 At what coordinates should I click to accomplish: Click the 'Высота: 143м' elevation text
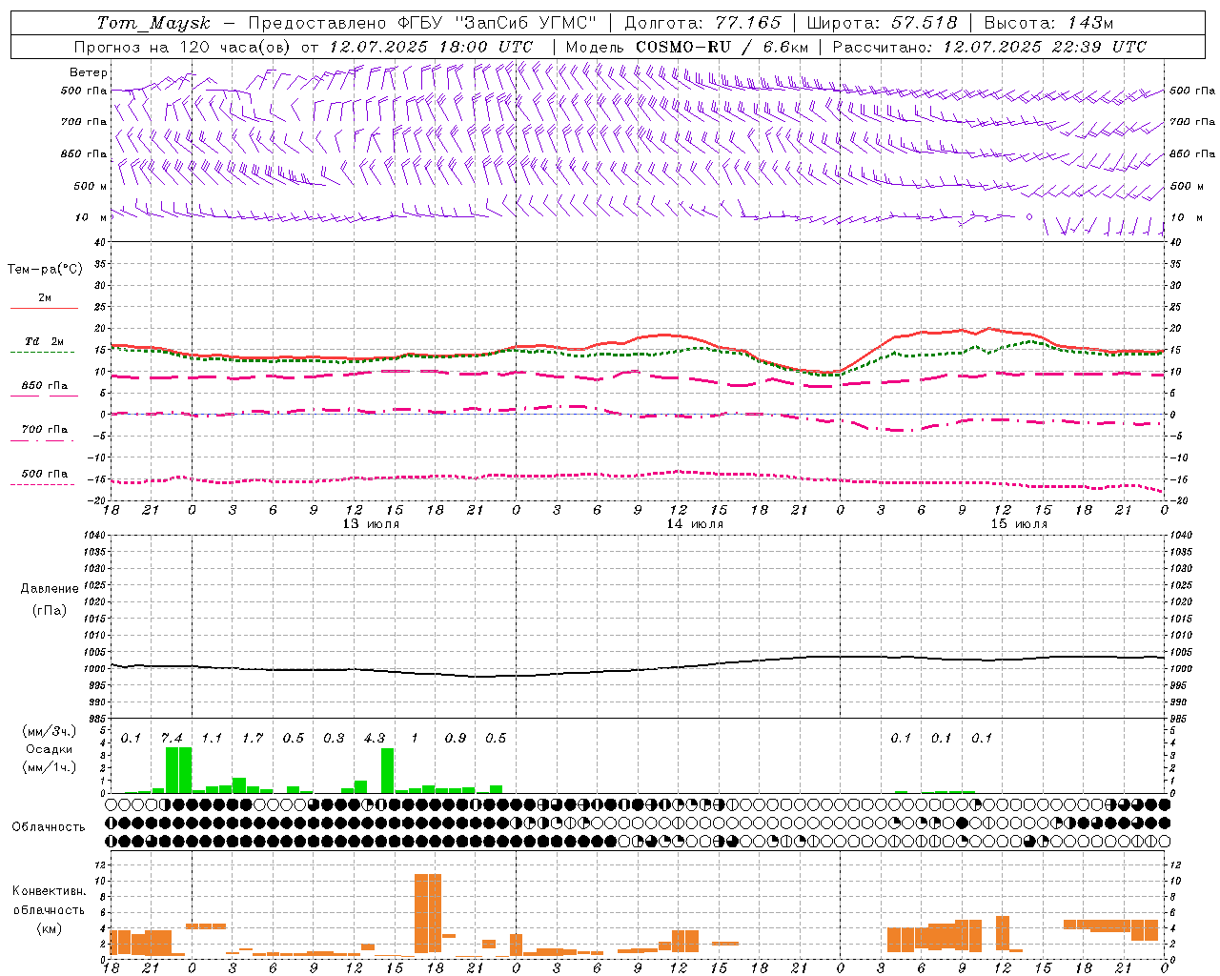point(1048,23)
